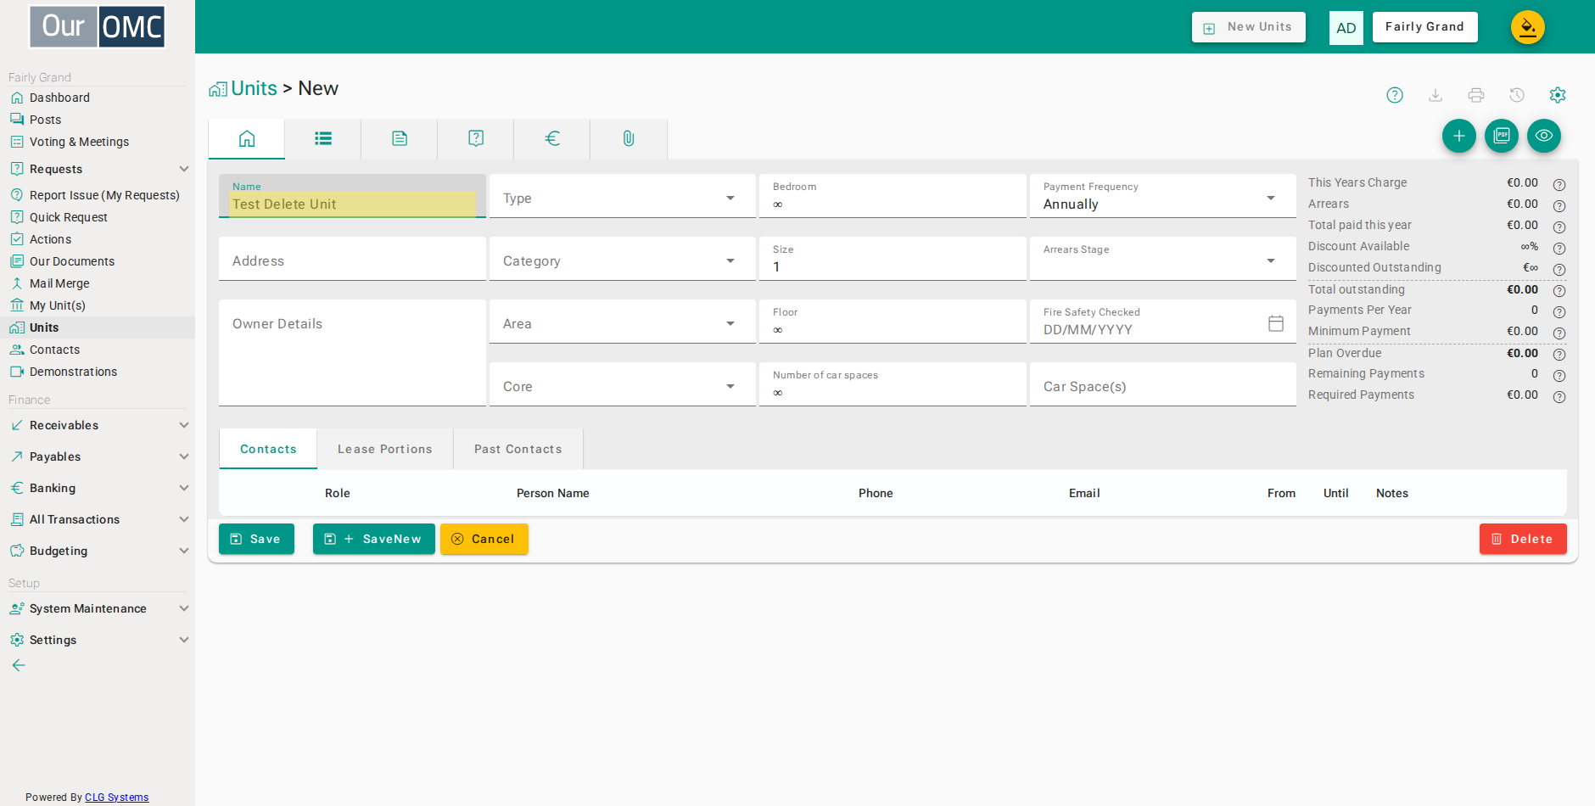This screenshot has height=806, width=1595.
Task: Click help icon beside Total outstanding
Action: pos(1559,290)
